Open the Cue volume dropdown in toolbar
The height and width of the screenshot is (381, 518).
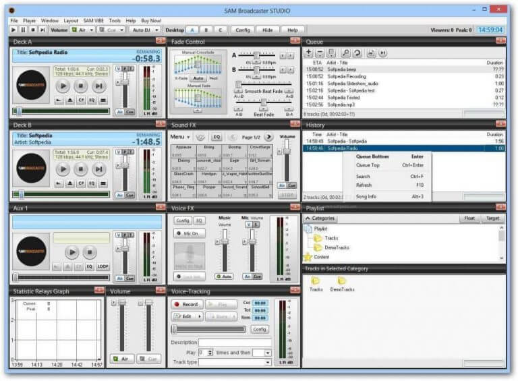[121, 30]
